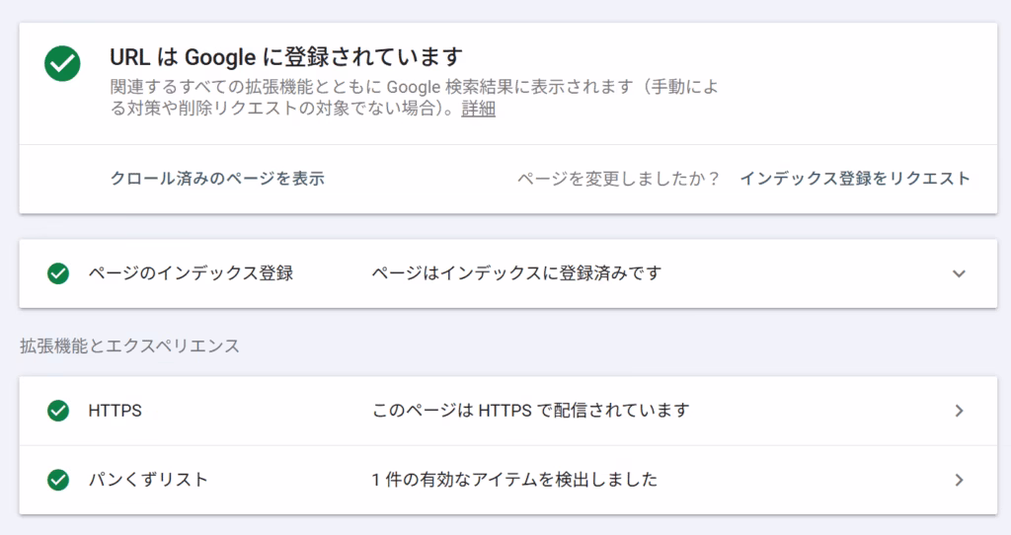Expand the ページのインデックス登録 chevron
Screen dimensions: 1011x535
point(959,273)
